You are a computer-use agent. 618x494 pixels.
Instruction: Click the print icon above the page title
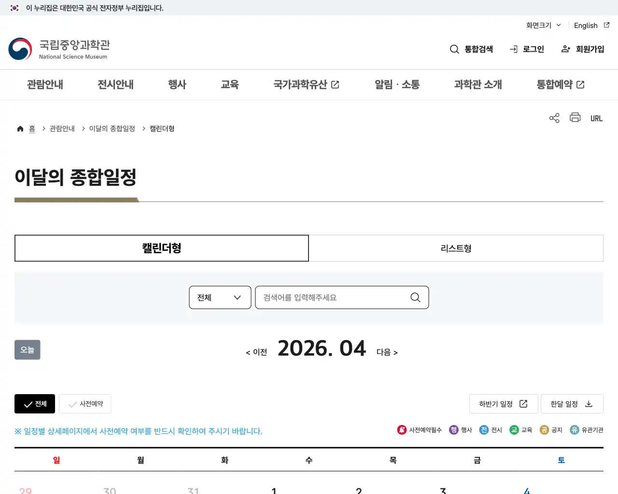click(575, 118)
